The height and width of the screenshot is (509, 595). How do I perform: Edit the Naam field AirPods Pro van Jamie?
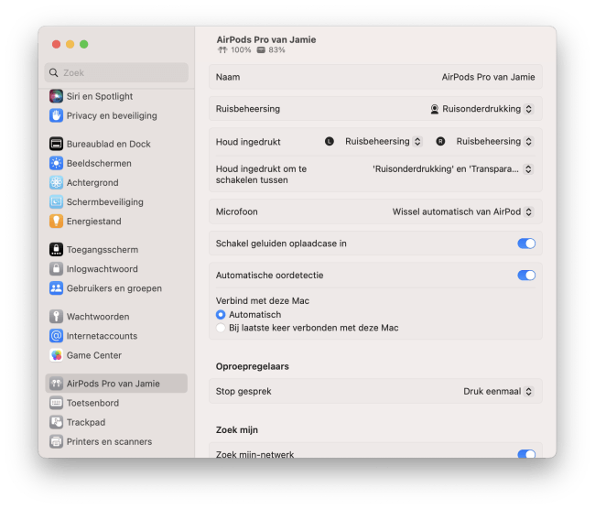click(x=488, y=77)
